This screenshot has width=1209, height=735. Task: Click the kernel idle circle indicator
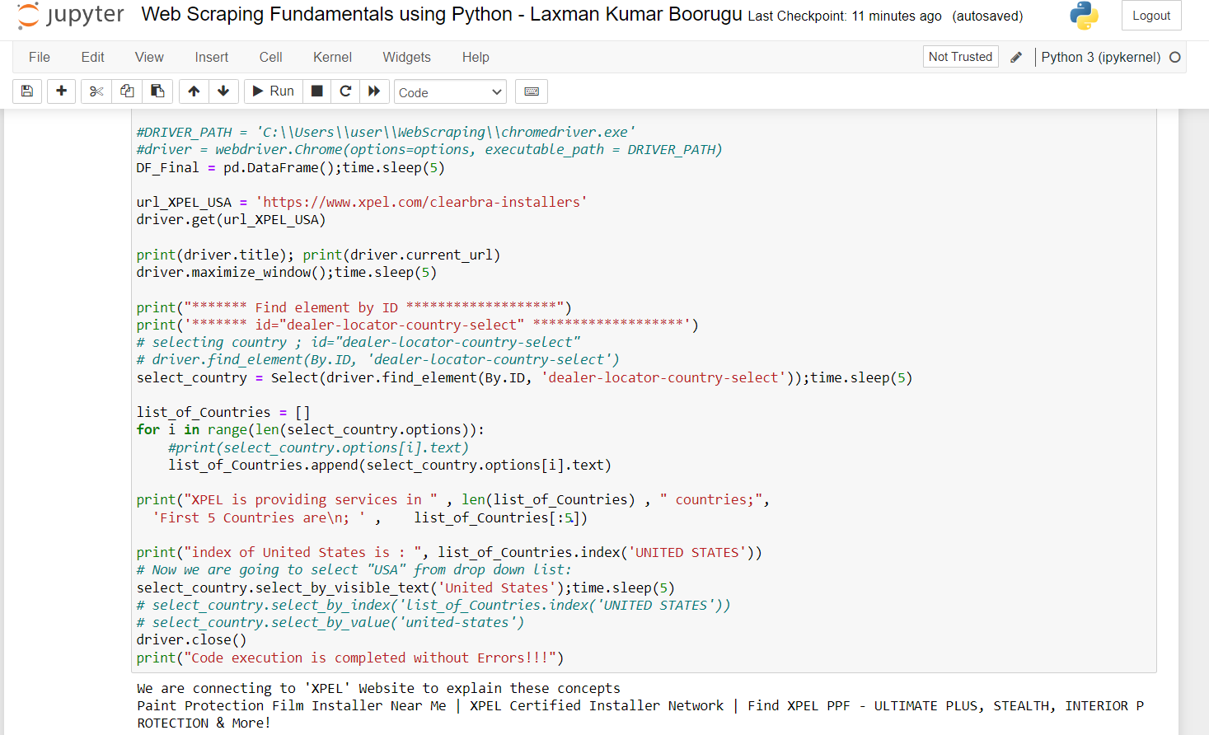pos(1175,57)
